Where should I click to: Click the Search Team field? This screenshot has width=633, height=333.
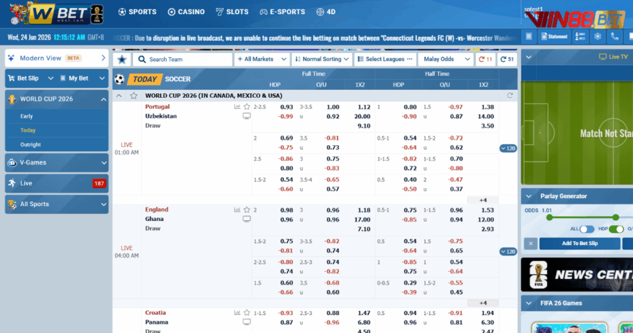point(182,59)
